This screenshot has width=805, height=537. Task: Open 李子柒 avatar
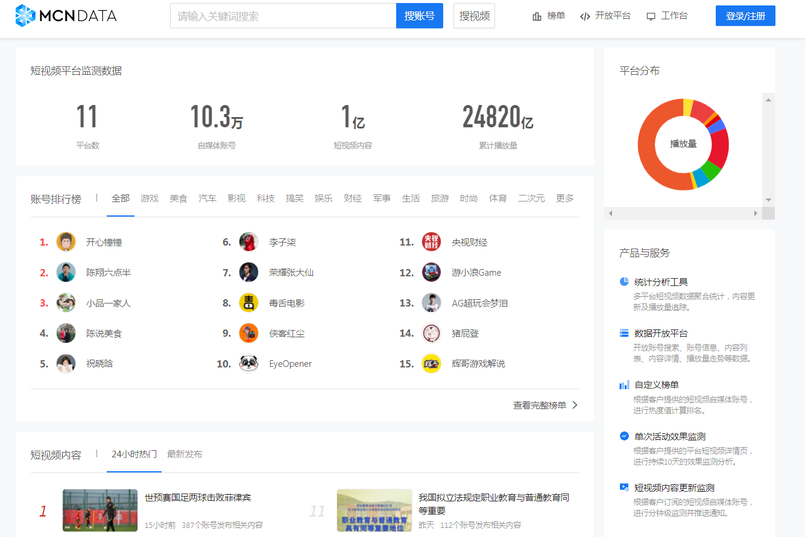(248, 242)
